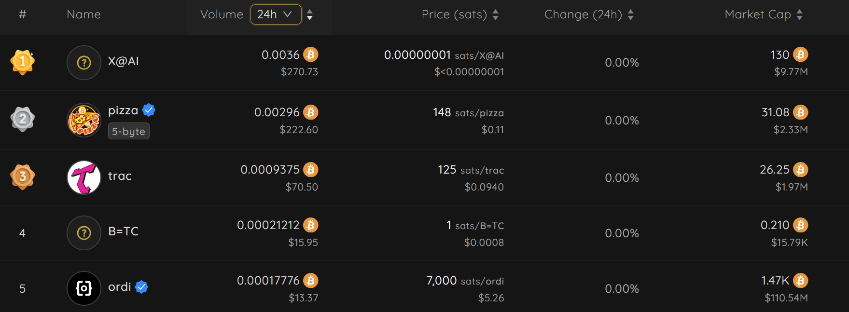The width and height of the screenshot is (849, 312).
Task: Click X@AI unknown token question icon
Action: (84, 63)
